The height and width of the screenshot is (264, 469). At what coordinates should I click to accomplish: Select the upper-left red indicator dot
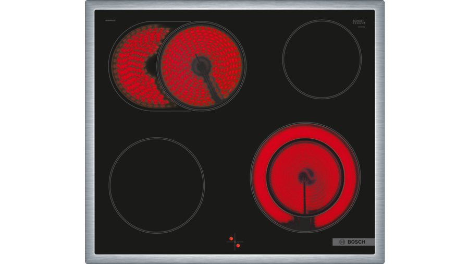[x=231, y=238]
